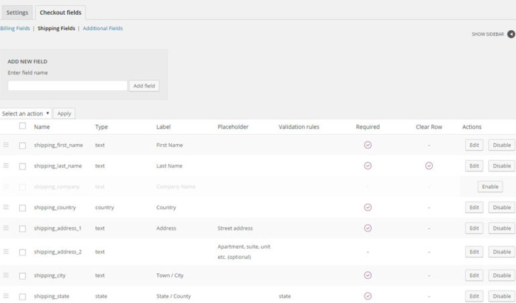Enable the shipping_company field
516x303 pixels.
[x=490, y=186]
